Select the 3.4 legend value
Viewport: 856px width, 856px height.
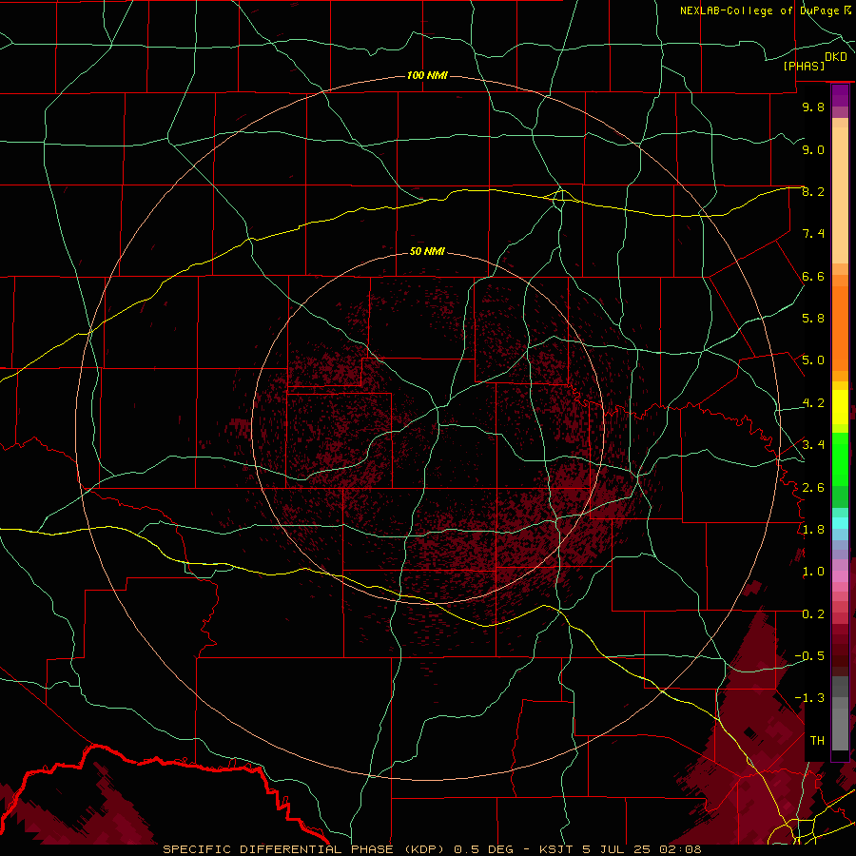[813, 445]
